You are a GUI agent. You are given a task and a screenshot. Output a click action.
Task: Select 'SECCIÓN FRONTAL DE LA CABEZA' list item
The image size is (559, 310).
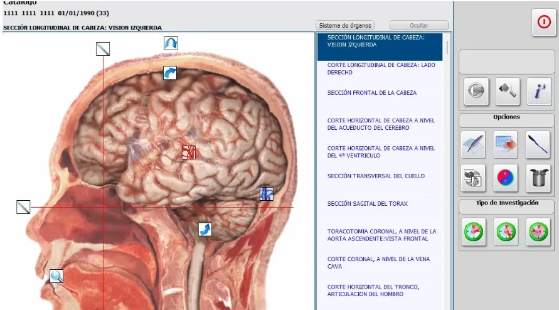372,93
